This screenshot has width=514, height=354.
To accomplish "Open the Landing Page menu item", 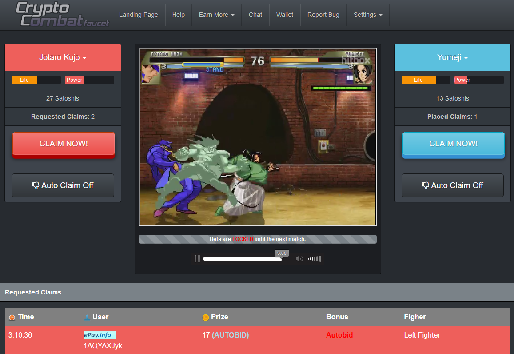I will 138,15.
